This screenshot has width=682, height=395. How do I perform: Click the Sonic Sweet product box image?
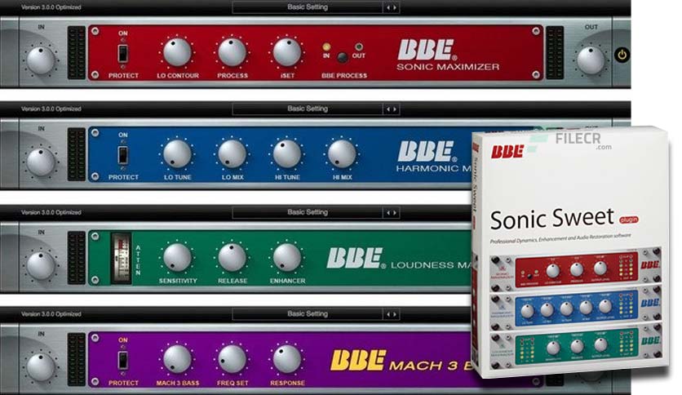click(x=571, y=252)
